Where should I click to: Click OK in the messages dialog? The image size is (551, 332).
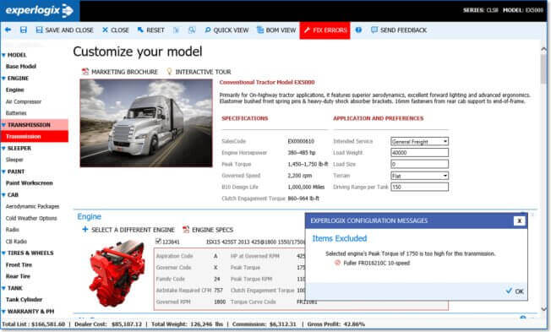[x=515, y=291]
